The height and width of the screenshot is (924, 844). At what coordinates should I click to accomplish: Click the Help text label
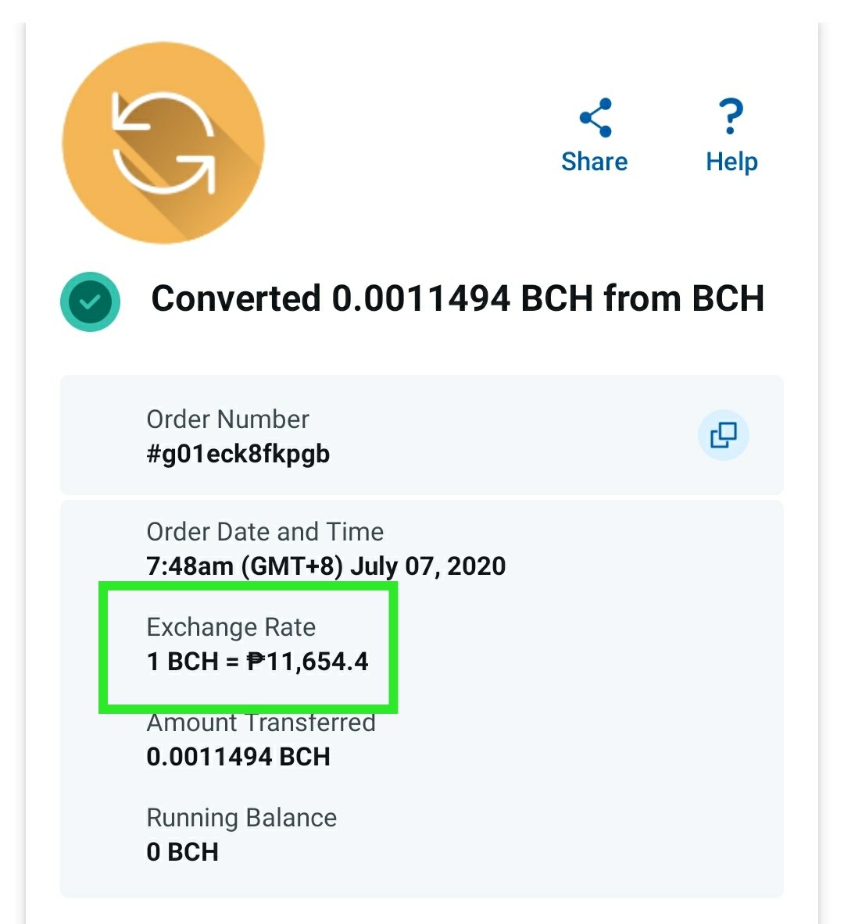[731, 162]
